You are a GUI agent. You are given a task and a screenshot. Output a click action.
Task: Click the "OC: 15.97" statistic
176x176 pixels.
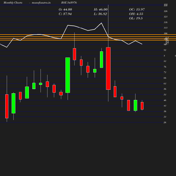tap(137, 10)
